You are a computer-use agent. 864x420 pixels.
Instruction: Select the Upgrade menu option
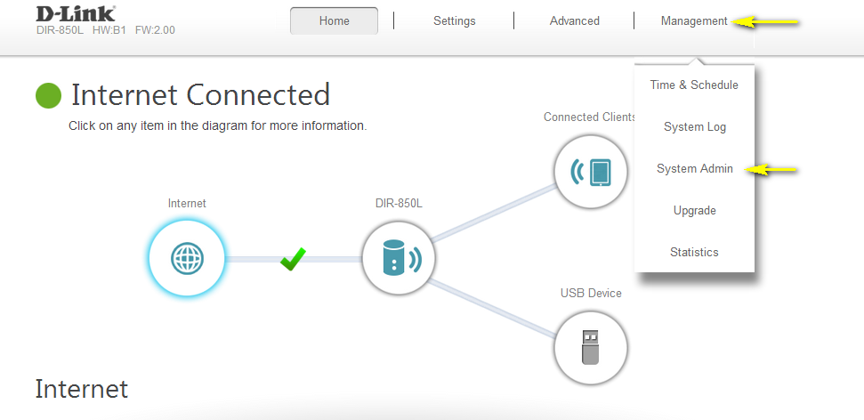[694, 211]
